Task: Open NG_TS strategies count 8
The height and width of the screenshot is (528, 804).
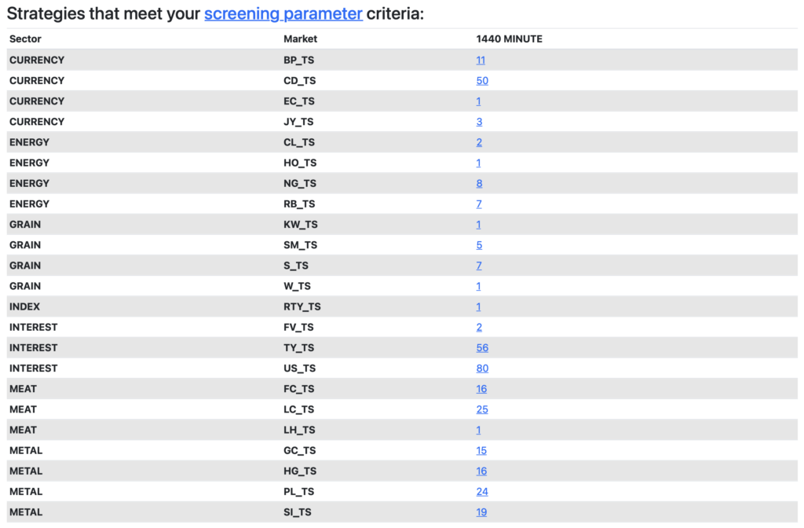Action: click(479, 183)
